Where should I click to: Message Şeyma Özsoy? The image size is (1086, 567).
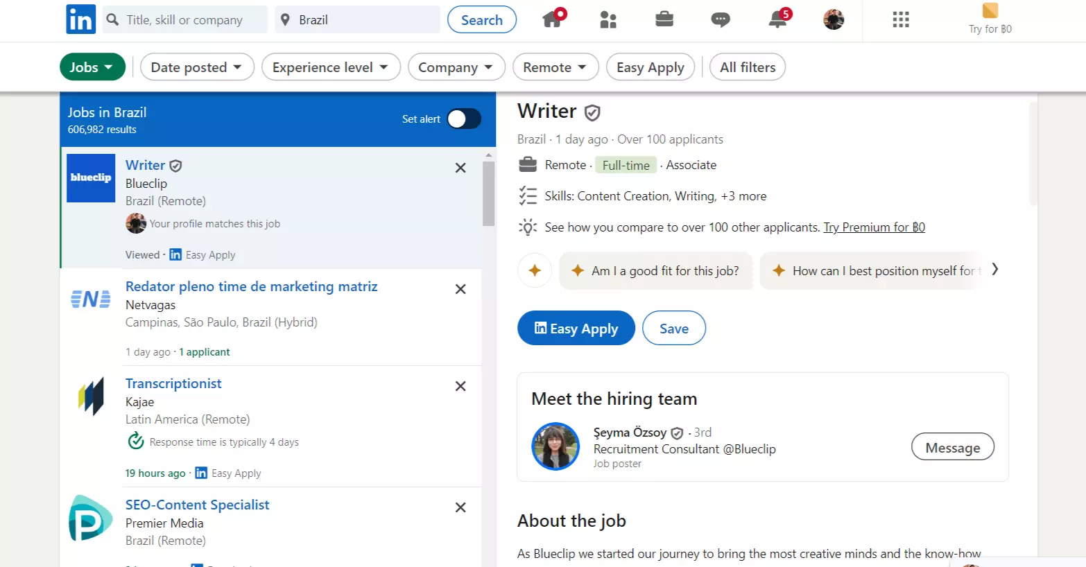953,447
